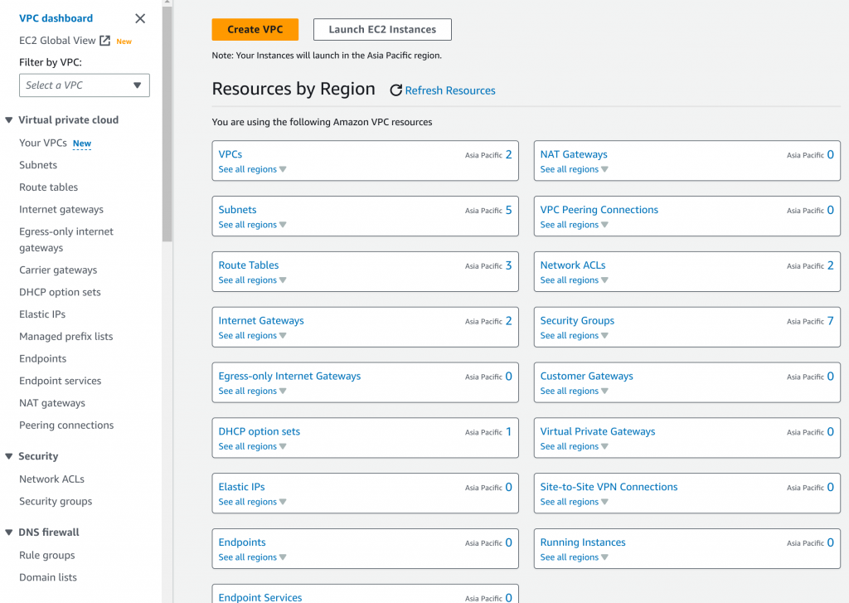Open Subnets in the sidebar navigation
Image resolution: width=849 pixels, height=603 pixels.
click(38, 165)
